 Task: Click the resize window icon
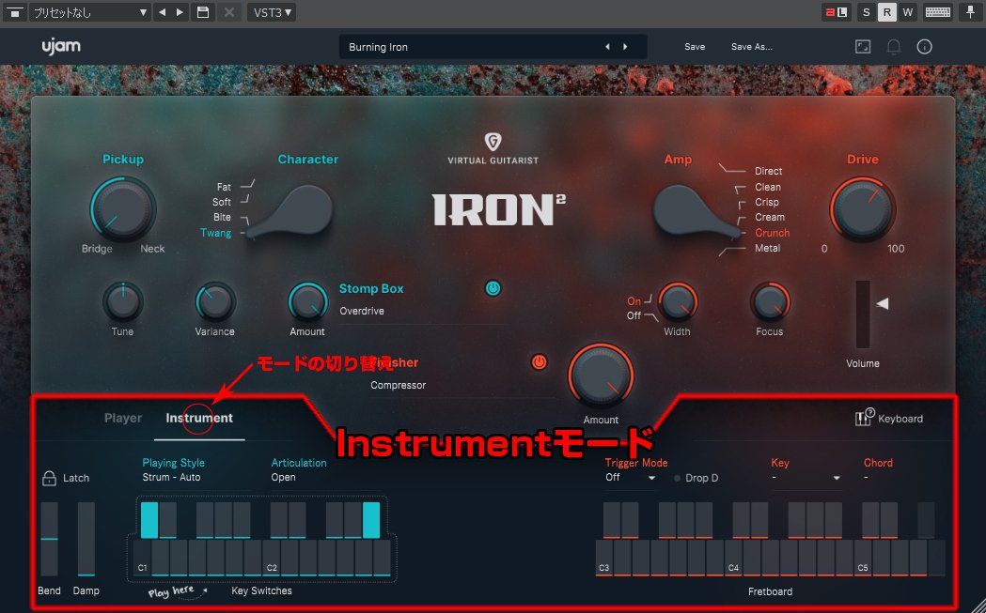coord(863,47)
